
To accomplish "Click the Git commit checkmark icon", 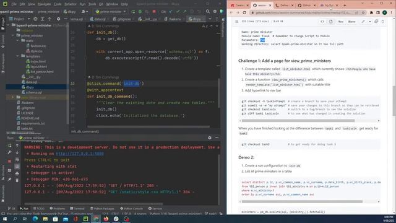I will click(178, 12).
